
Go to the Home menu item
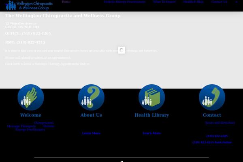tap(66, 2)
